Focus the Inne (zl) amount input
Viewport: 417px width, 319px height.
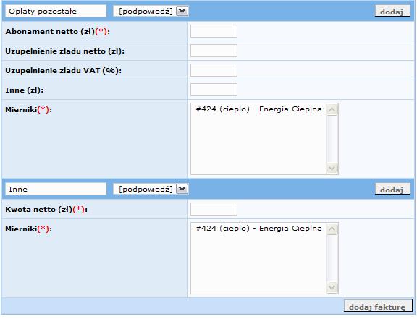click(214, 90)
